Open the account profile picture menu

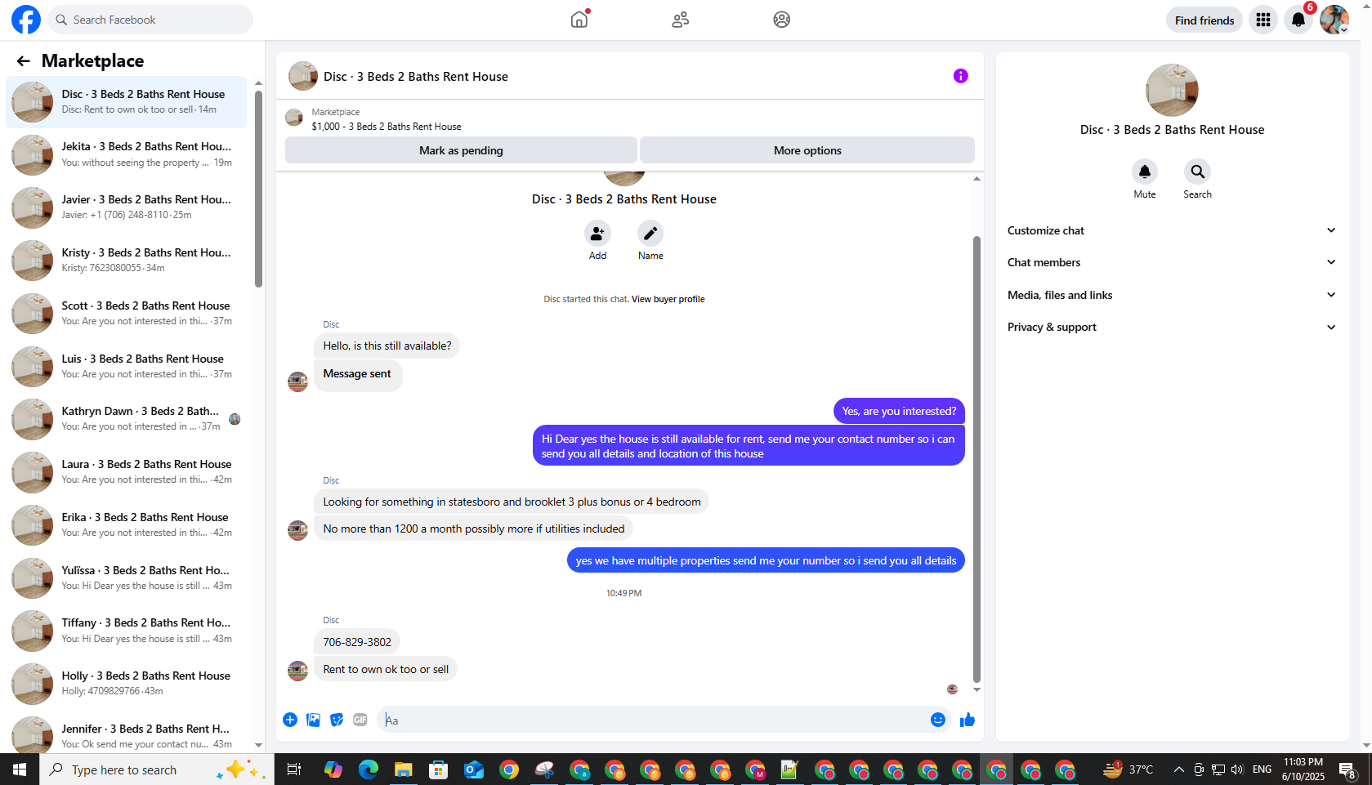click(1334, 20)
